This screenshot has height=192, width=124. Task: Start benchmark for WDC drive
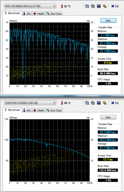pyautogui.click(x=108, y=20)
